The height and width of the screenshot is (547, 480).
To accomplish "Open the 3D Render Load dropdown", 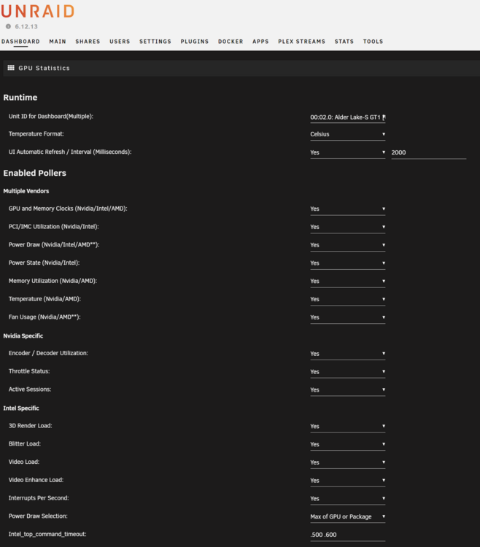I will click(348, 427).
